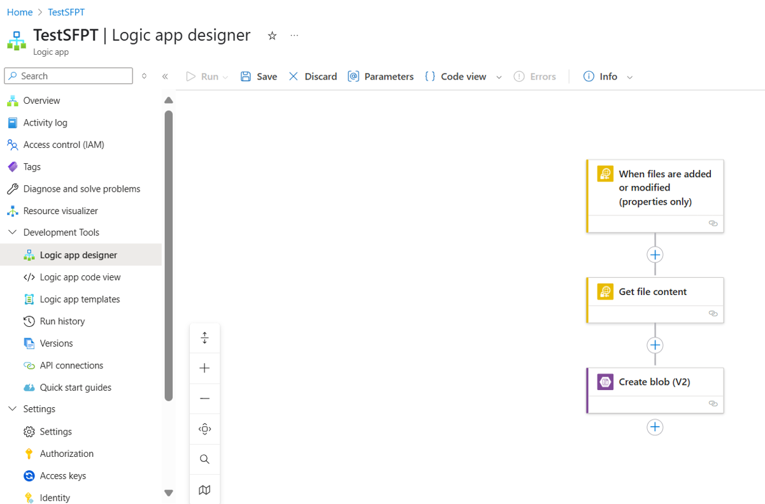Add step after Get file content
Viewport: 765px width, 504px height.
(655, 345)
